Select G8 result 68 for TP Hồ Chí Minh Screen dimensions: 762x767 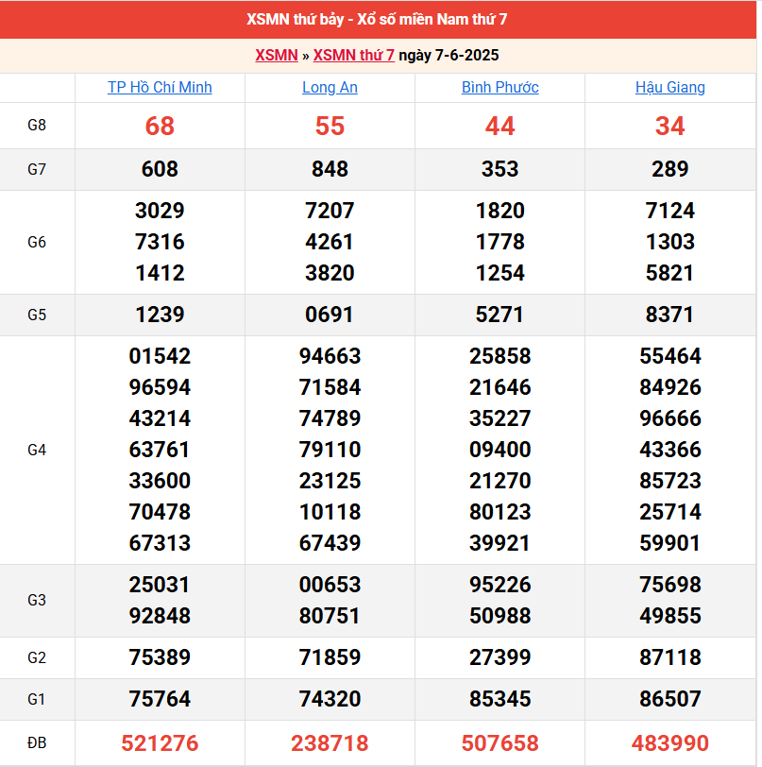(160, 127)
